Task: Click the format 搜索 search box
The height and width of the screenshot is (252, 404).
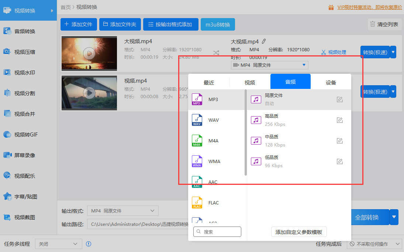Action: 217,232
